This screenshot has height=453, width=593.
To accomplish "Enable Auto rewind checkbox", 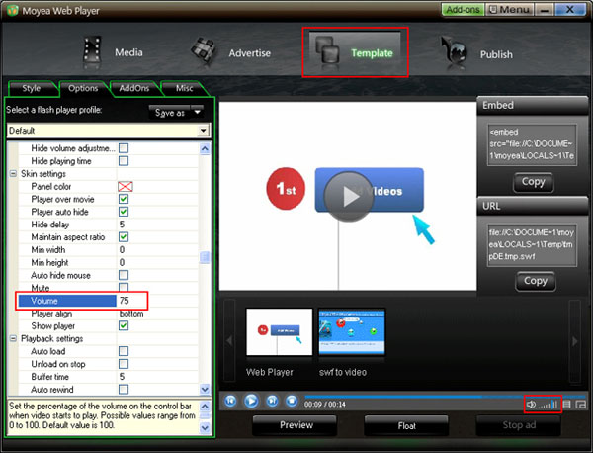I will coord(124,389).
